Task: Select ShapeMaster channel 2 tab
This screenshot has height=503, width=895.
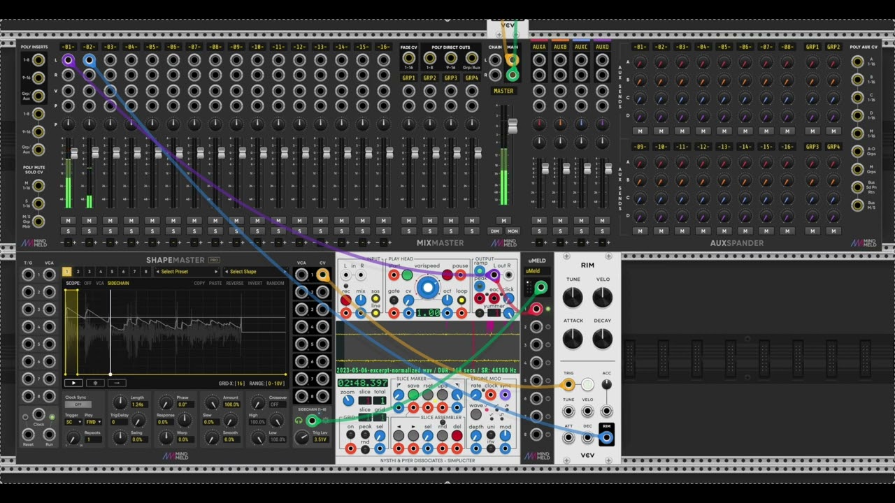Action: click(78, 272)
